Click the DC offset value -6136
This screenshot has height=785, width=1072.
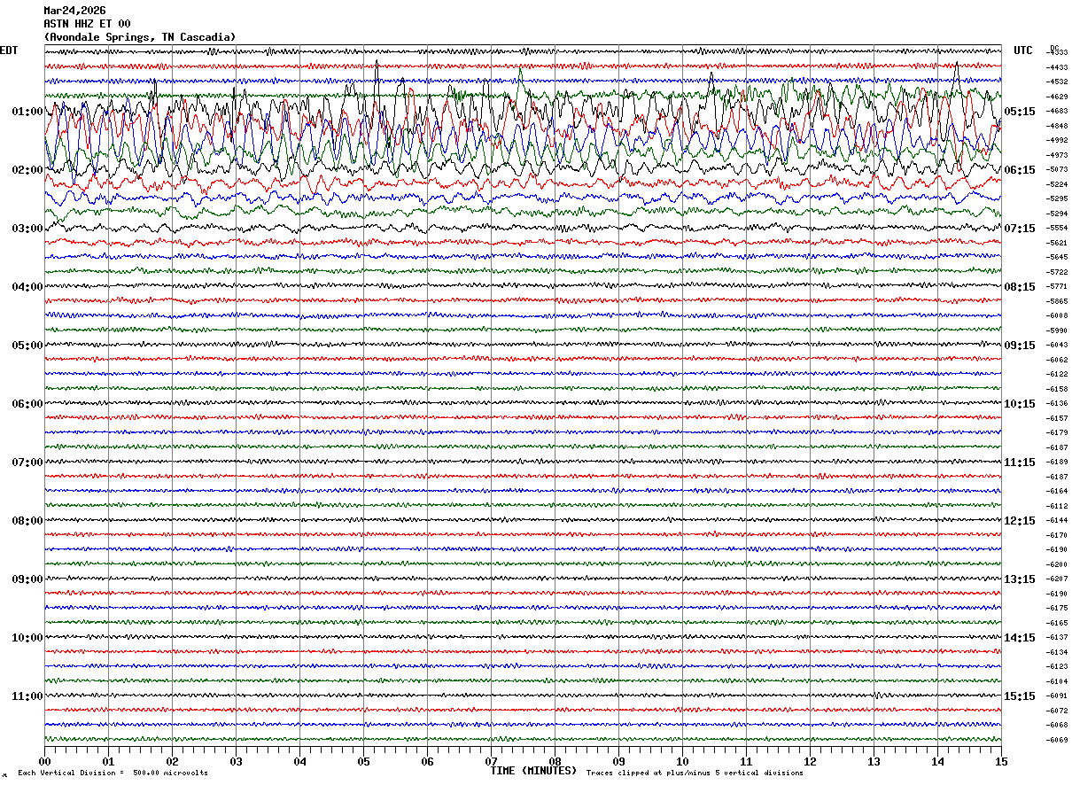1058,403
